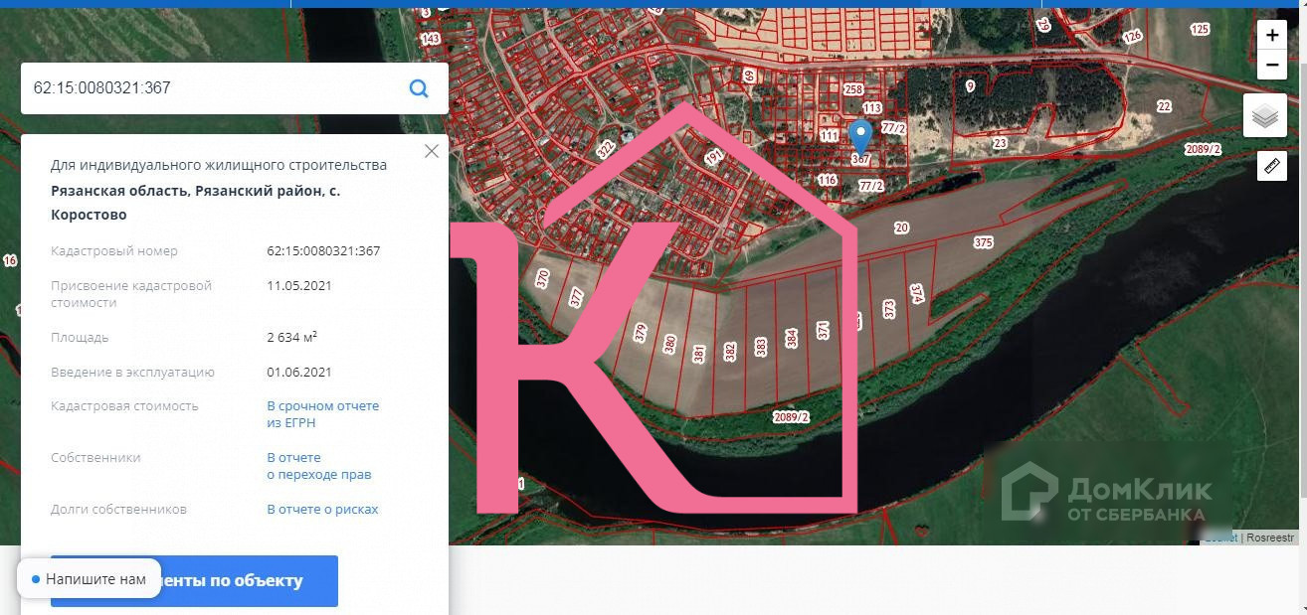This screenshot has height=615, width=1307.
Task: Click the 'Собственники' label
Action: coord(95,457)
